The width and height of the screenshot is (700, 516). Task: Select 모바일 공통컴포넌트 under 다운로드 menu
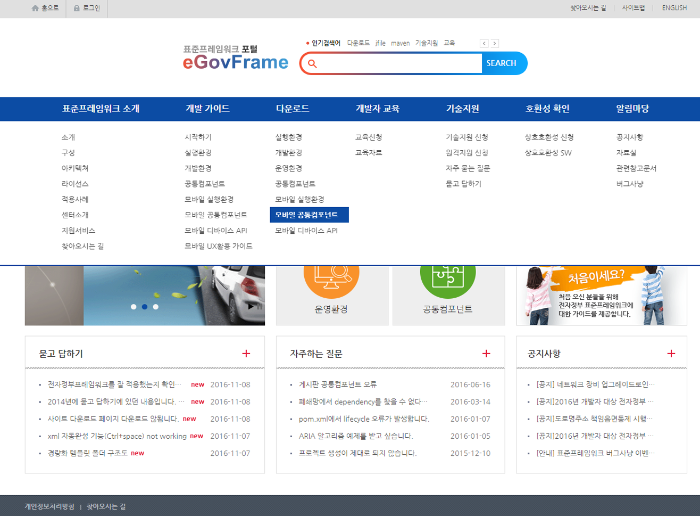(306, 215)
